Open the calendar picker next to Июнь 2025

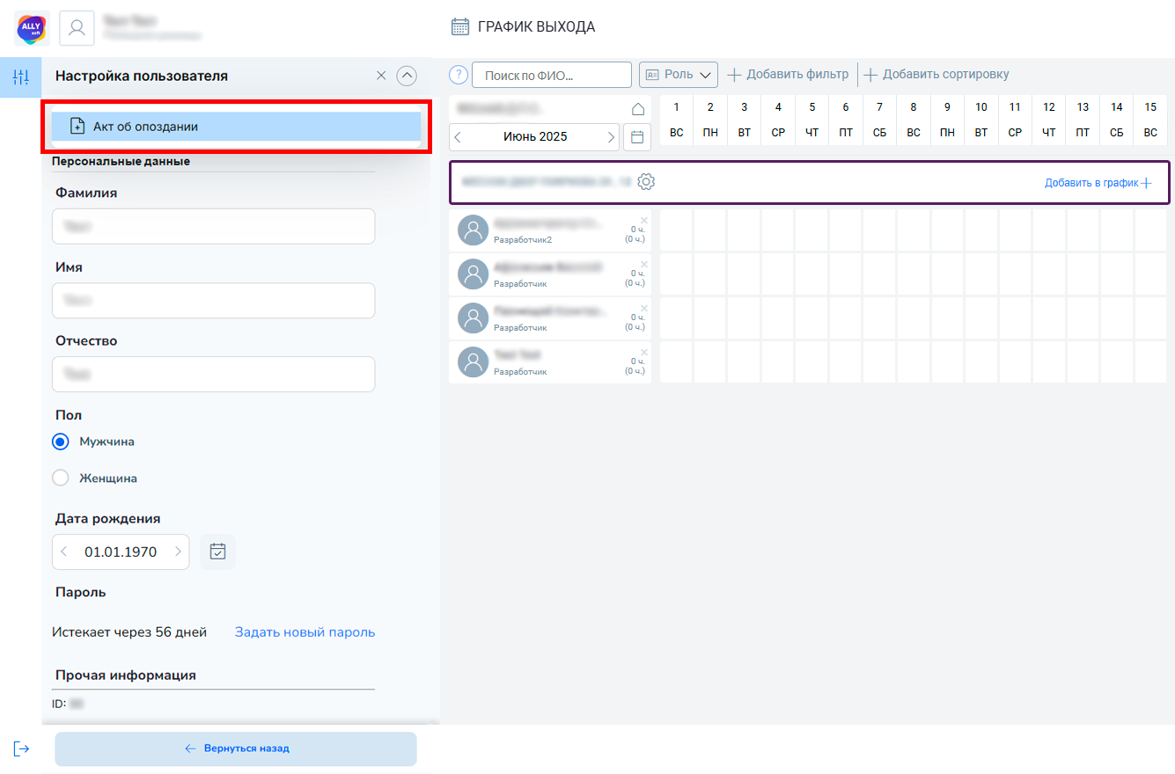pyautogui.click(x=637, y=137)
